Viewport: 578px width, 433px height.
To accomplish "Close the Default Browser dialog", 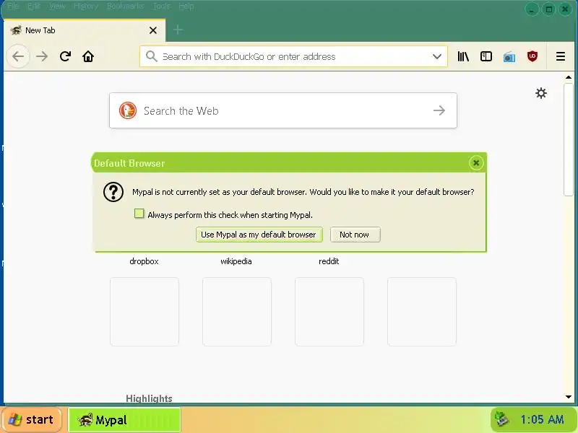I will point(476,163).
